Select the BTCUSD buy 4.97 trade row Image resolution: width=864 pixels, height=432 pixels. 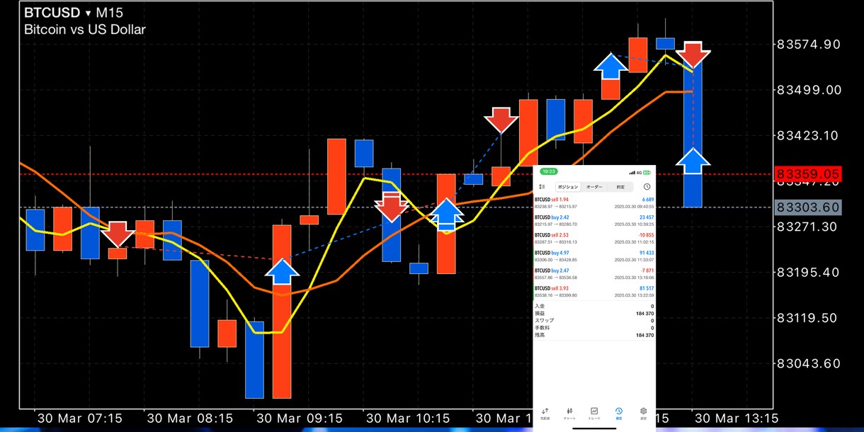(x=594, y=256)
